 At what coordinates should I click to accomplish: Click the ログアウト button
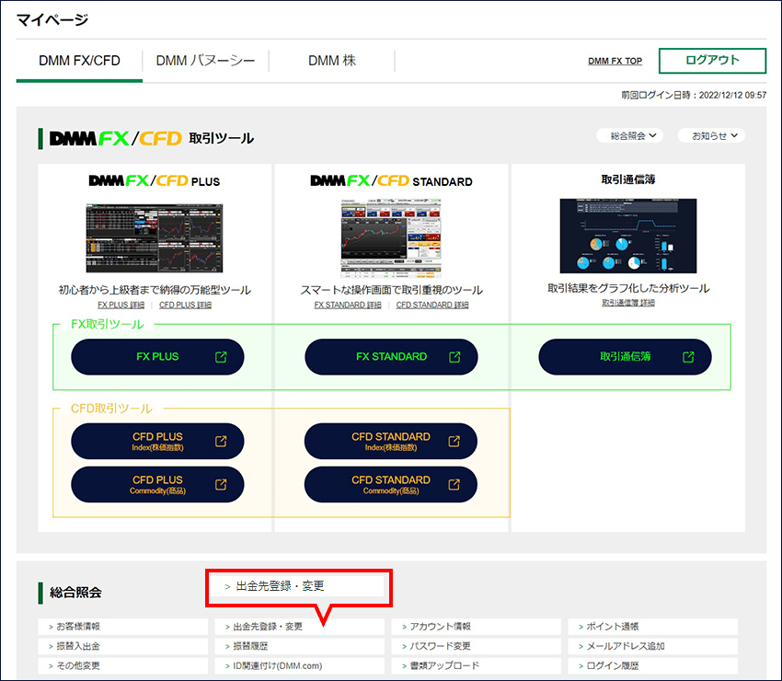(712, 61)
